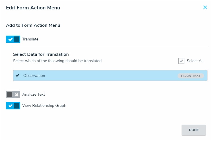Click the checkmark icon beside Observation
This screenshot has height=141, width=212.
point(18,76)
